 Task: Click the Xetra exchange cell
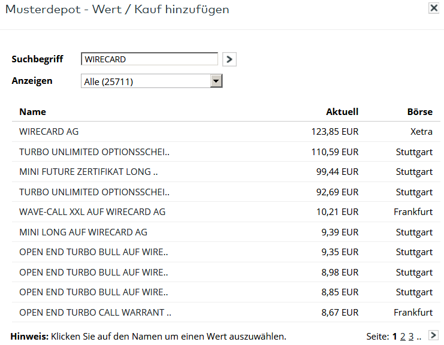pos(421,132)
